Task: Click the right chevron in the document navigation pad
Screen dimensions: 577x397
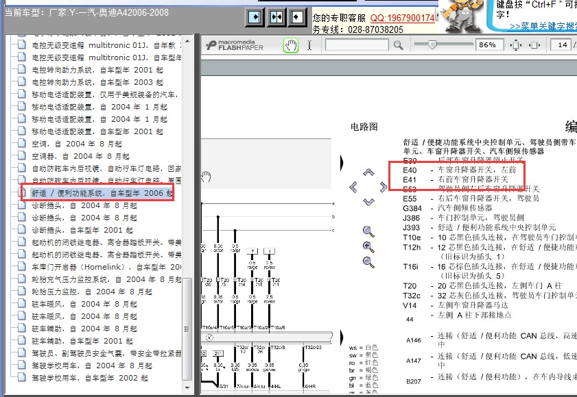Action: point(384,187)
